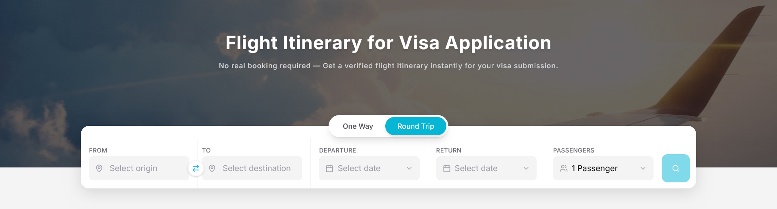Expand the Departure date chevron

point(409,168)
